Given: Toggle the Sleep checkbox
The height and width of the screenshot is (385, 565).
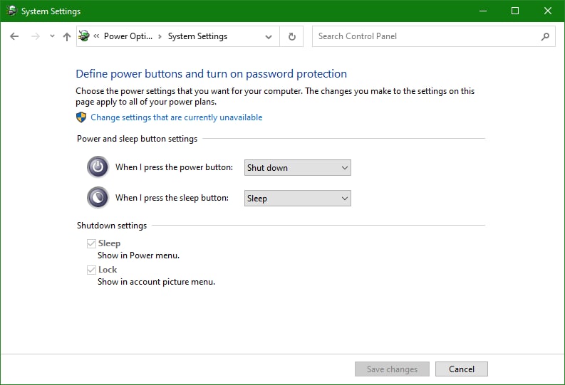Looking at the screenshot, I should coord(91,243).
